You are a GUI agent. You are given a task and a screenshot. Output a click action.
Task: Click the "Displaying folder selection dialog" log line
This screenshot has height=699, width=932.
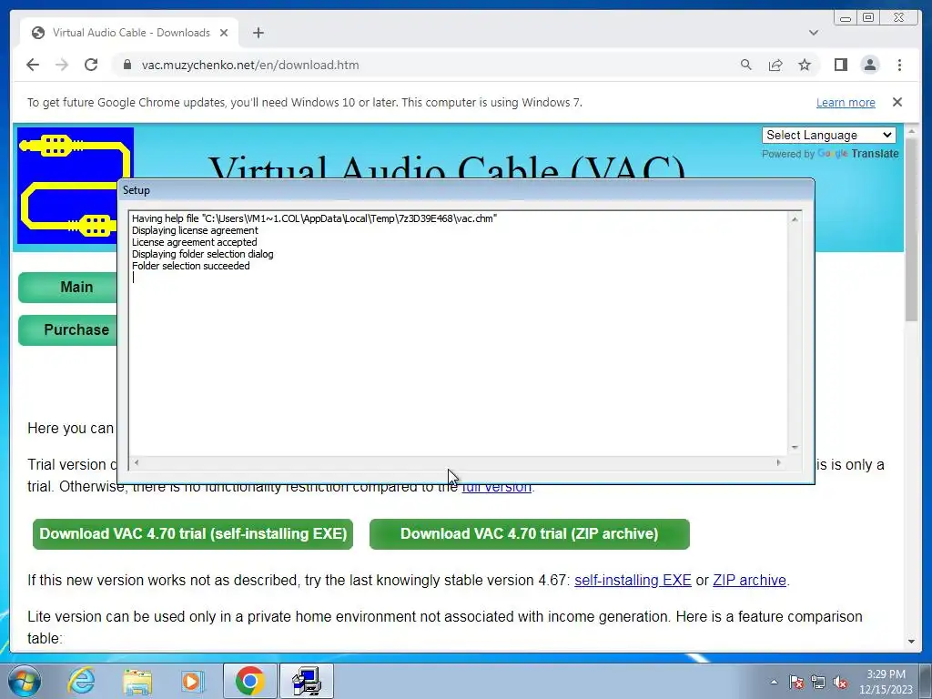point(203,254)
